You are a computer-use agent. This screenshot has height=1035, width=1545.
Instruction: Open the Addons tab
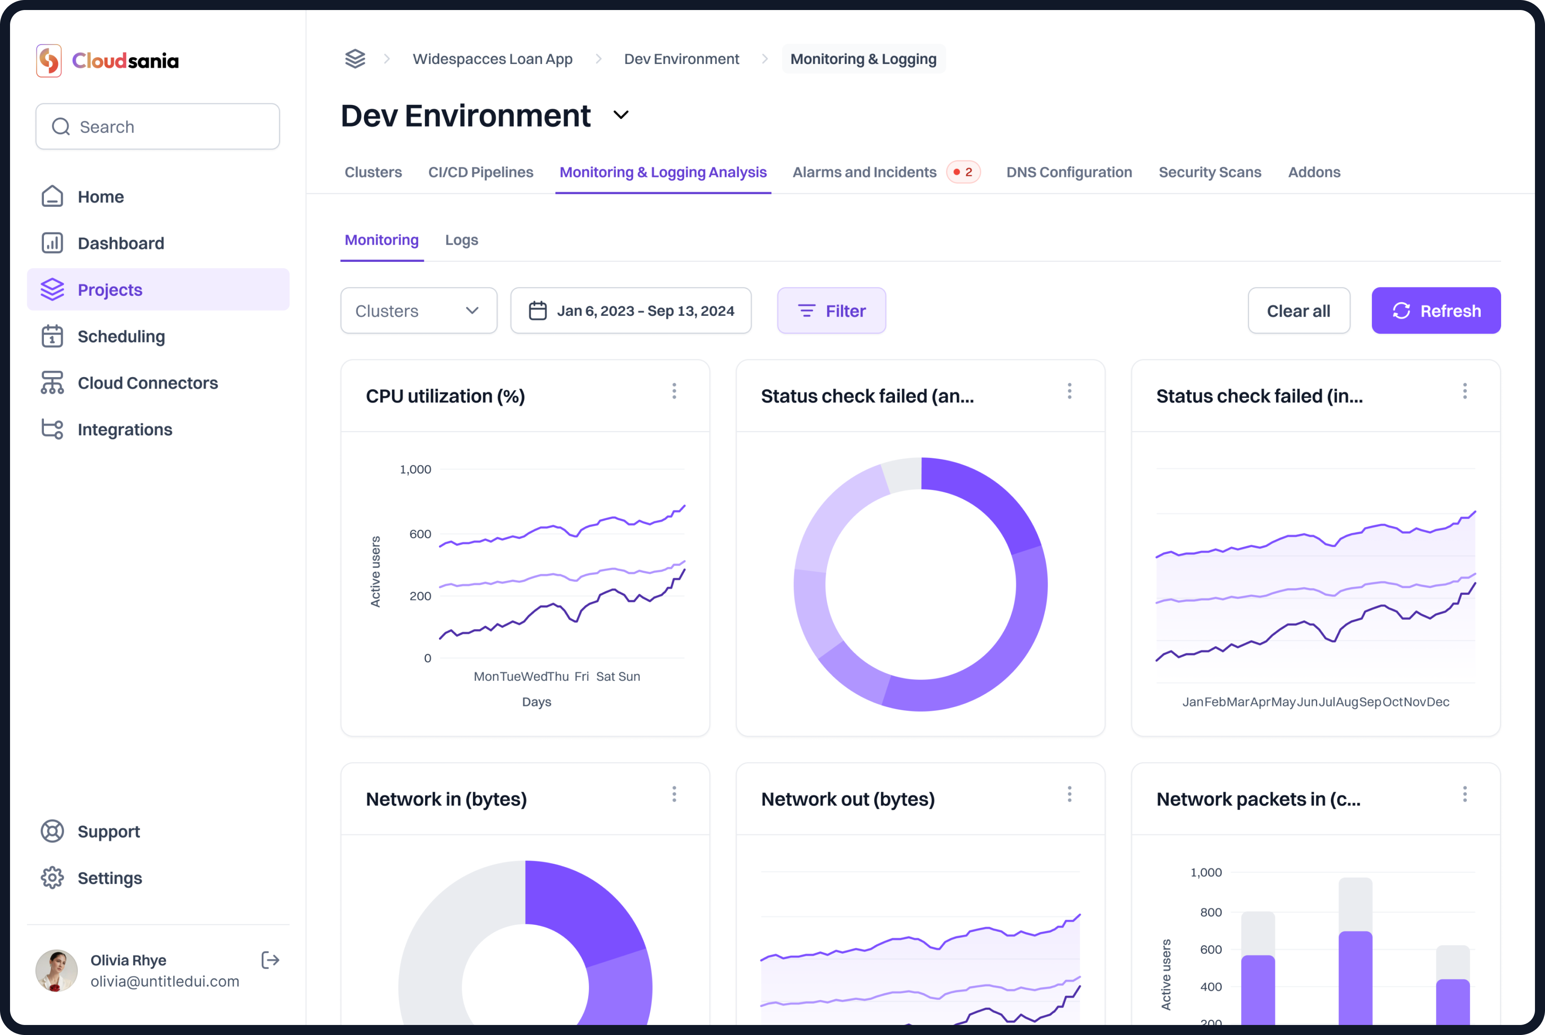click(1315, 172)
